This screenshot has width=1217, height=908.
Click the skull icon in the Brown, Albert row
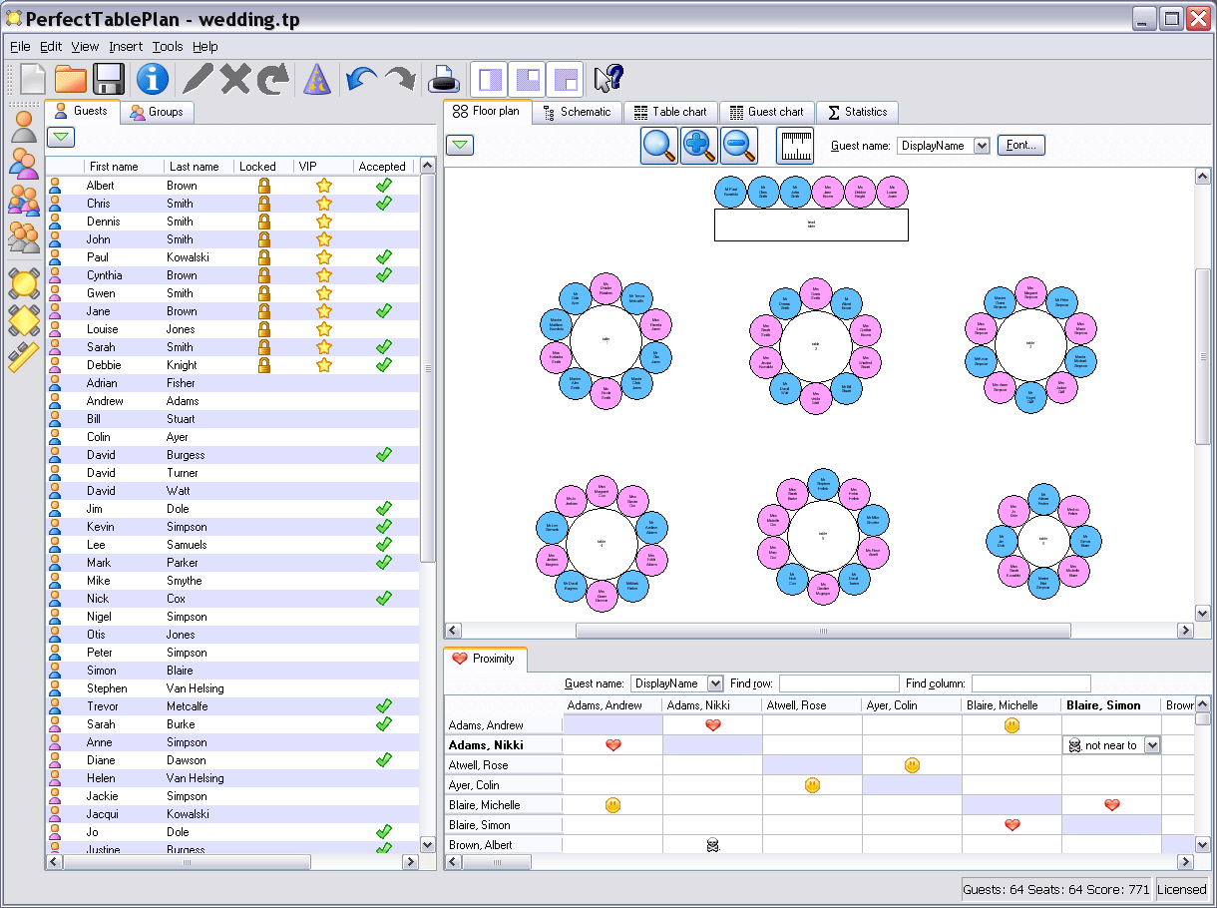pyautogui.click(x=713, y=845)
